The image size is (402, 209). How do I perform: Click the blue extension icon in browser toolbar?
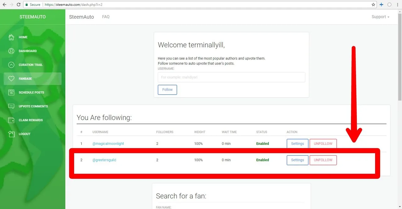coord(382,5)
